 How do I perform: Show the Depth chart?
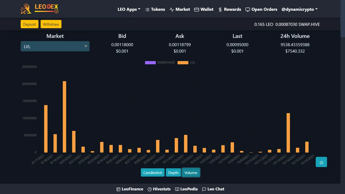point(173,173)
